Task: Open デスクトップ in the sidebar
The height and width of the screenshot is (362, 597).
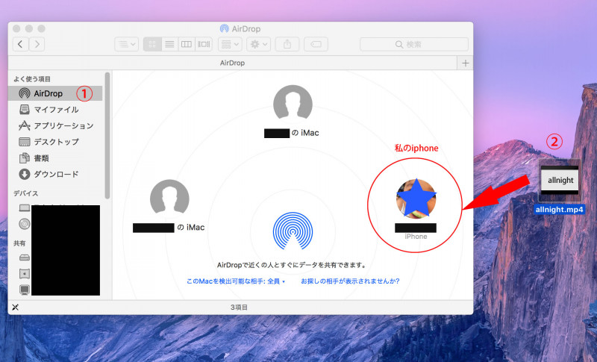Action: [56, 142]
